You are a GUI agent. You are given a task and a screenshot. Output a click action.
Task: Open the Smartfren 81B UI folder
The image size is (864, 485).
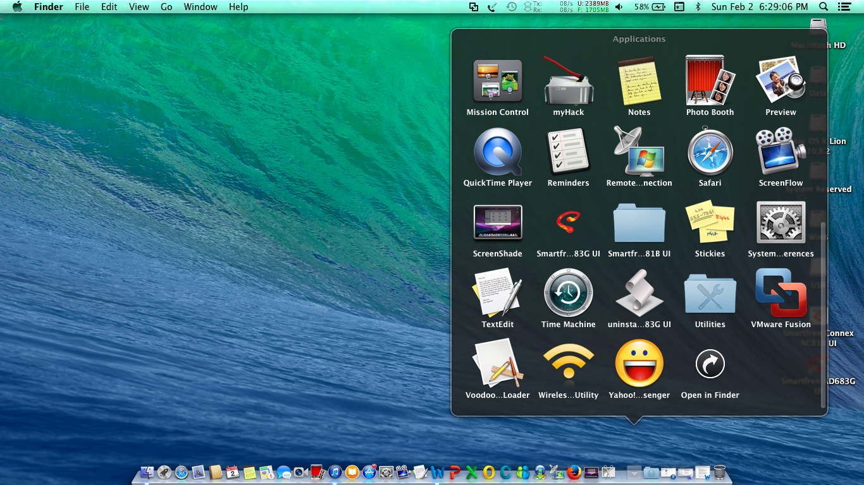639,222
